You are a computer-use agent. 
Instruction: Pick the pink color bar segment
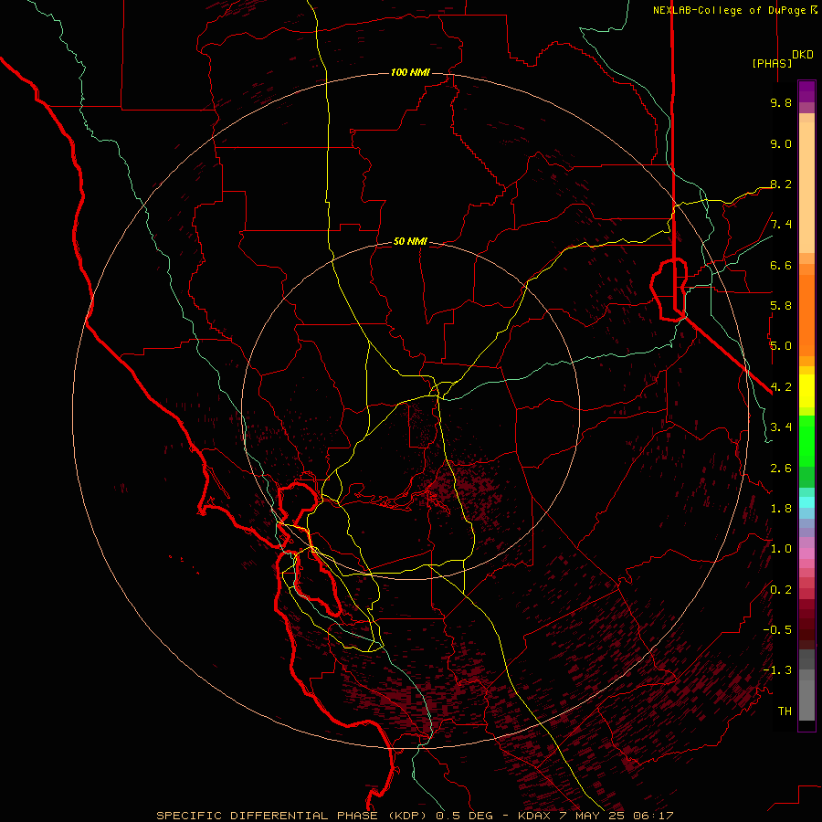pyautogui.click(x=806, y=553)
